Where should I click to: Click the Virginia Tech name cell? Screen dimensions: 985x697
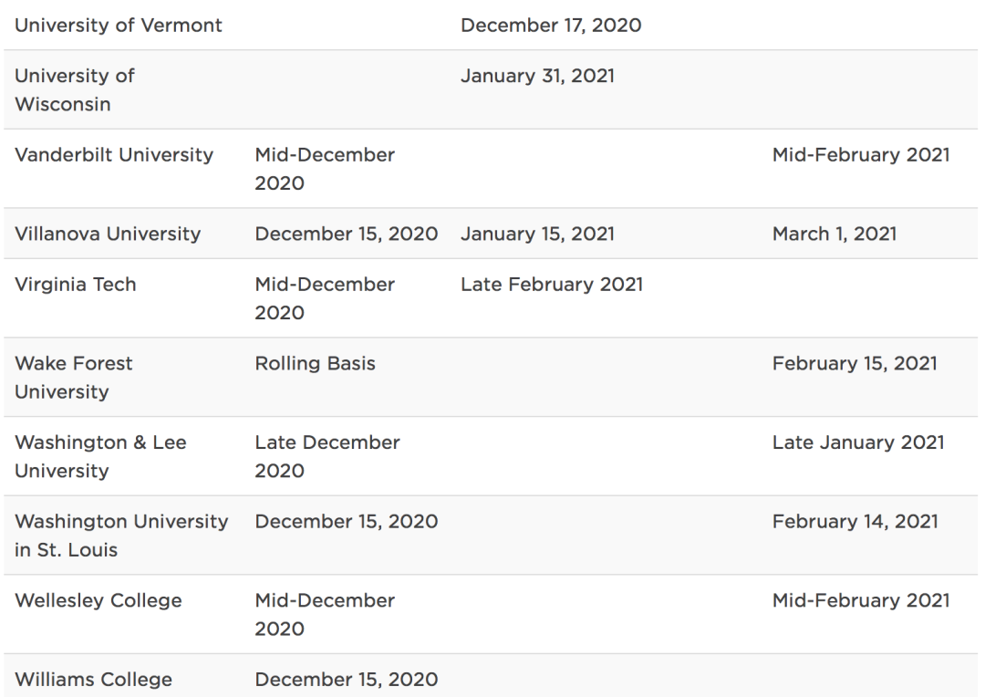point(76,285)
